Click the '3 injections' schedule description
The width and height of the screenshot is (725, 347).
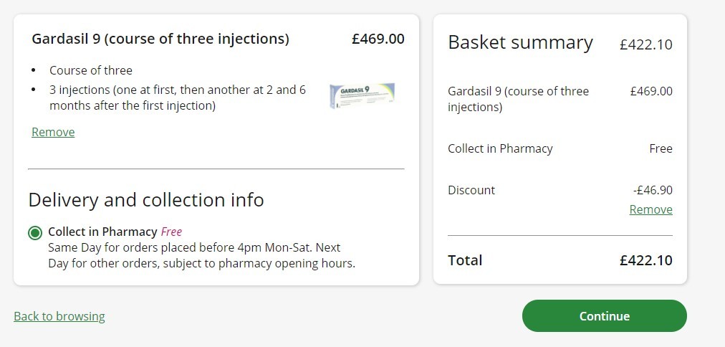pyautogui.click(x=178, y=98)
